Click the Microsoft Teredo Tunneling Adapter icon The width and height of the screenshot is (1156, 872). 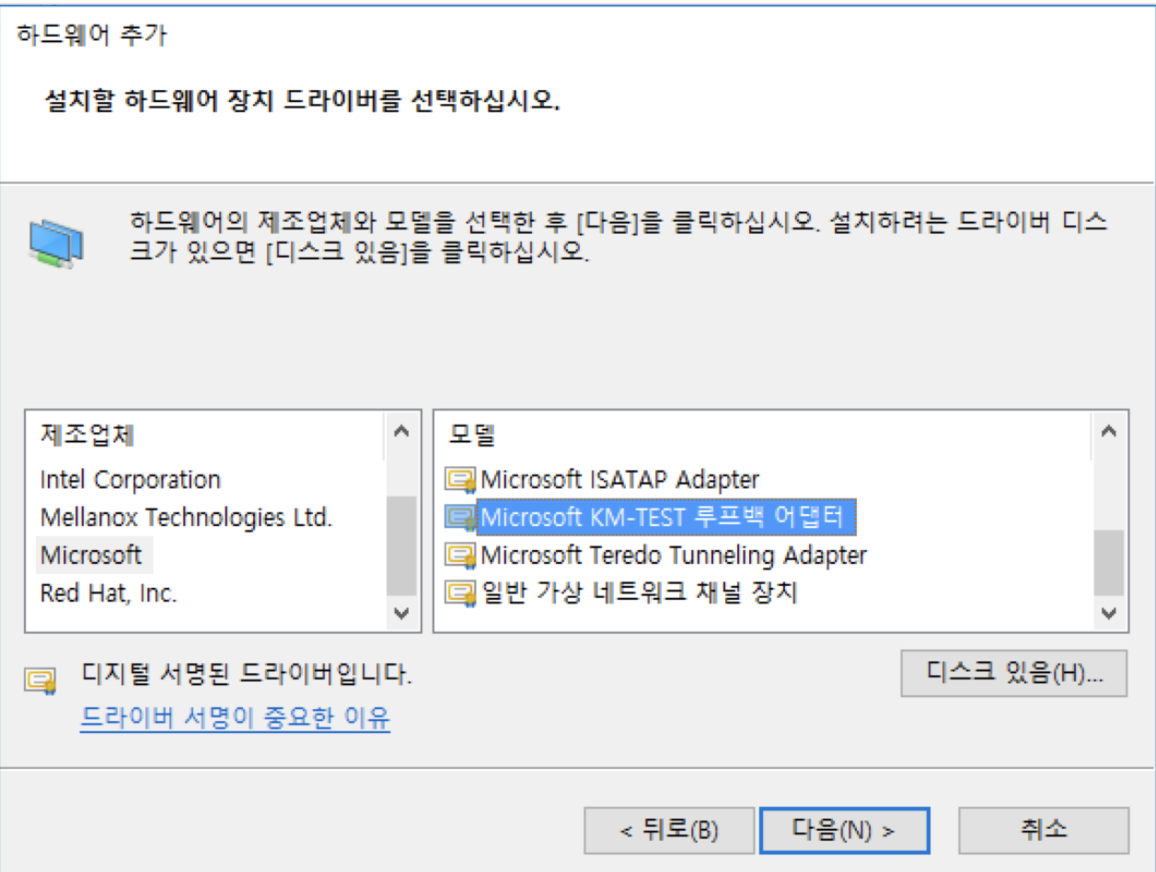pyautogui.click(x=460, y=555)
